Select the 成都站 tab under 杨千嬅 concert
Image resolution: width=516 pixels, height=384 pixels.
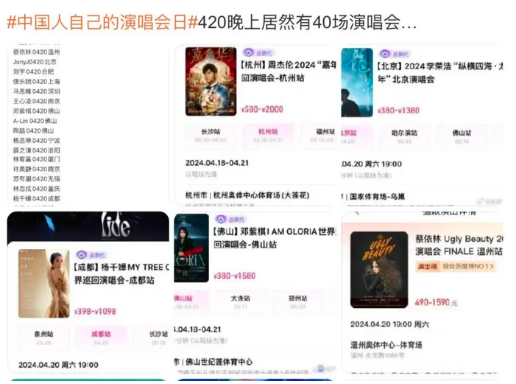coord(101,337)
